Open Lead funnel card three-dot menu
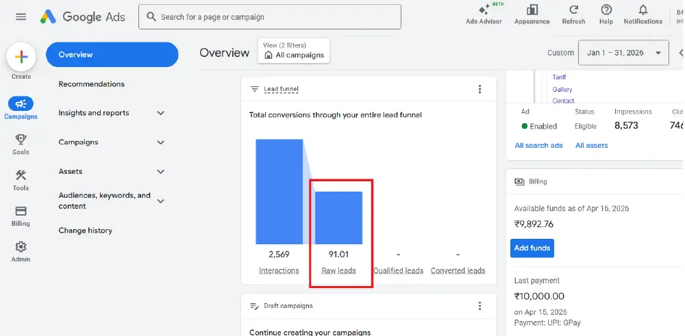The width and height of the screenshot is (685, 336). tap(480, 89)
